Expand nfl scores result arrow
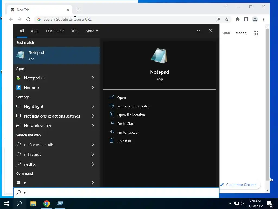The width and height of the screenshot is (278, 209). [x=93, y=154]
